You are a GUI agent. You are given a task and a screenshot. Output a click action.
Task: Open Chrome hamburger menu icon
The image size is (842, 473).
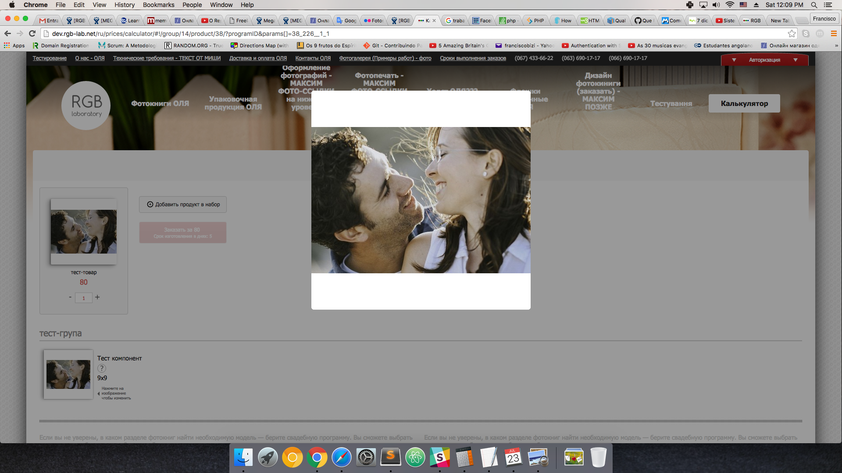pyautogui.click(x=834, y=33)
